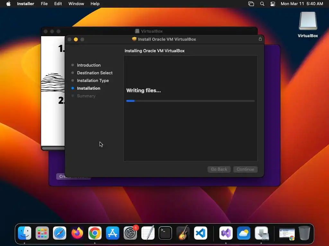The height and width of the screenshot is (246, 329).
Task: Click the horizontal scrollbar in VirtualBox window
Action: pos(53,148)
